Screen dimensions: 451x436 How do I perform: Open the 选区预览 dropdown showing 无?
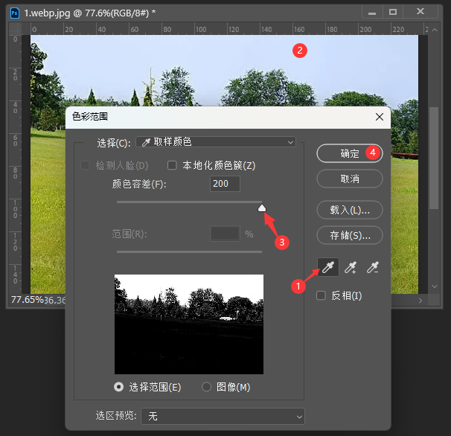223,416
